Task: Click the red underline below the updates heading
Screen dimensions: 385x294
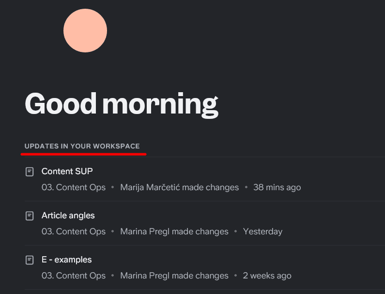Action: tap(83, 154)
